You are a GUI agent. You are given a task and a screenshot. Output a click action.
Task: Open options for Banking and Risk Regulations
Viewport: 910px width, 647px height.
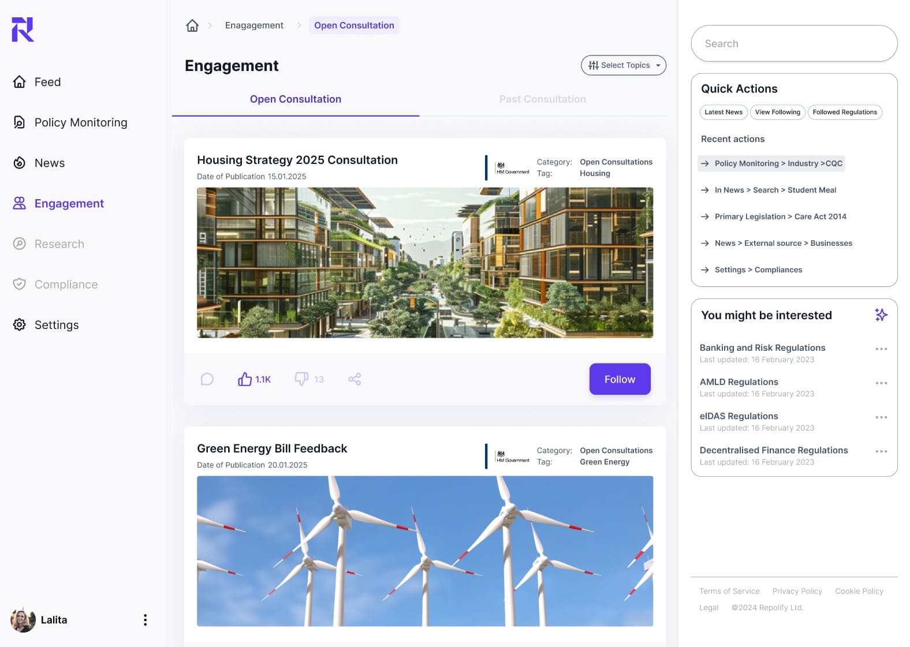[x=881, y=349]
